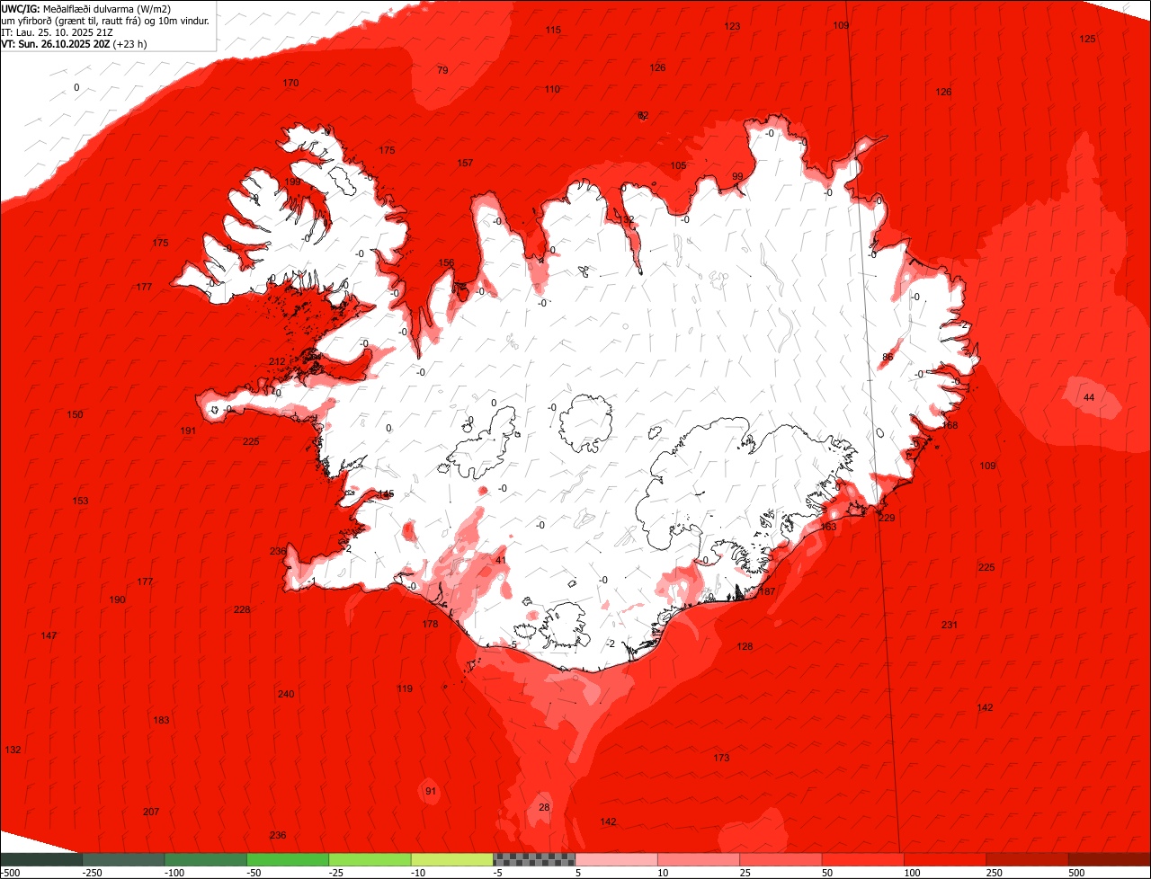Click the flux value '178' on the map
1151x879 pixels.
(430, 624)
